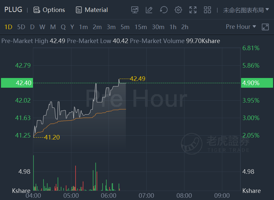The width and height of the screenshot is (274, 200).
Task: Choose the 3m interval
Action: (x=111, y=27)
